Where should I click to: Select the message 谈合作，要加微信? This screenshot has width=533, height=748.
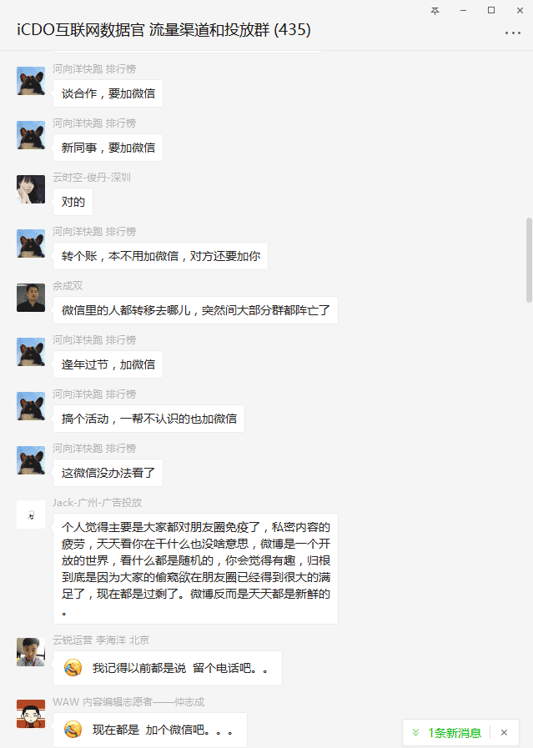(x=108, y=93)
